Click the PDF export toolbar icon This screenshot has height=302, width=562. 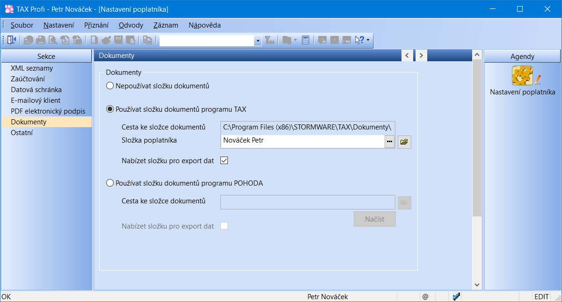point(65,40)
